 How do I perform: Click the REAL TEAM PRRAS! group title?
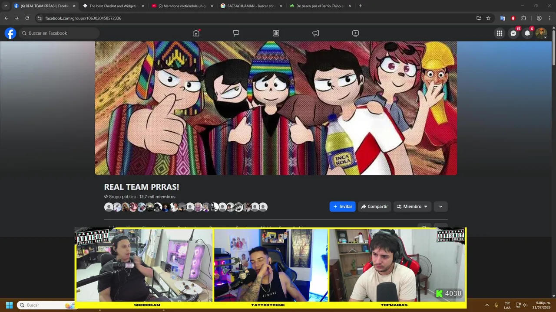(142, 187)
